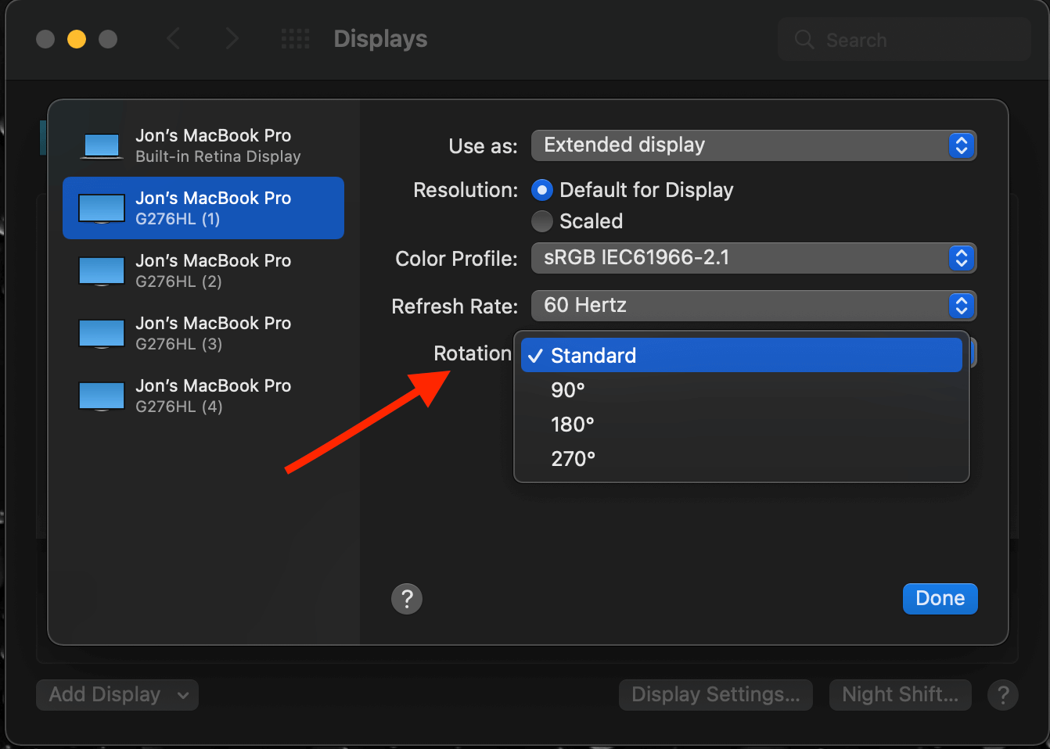The width and height of the screenshot is (1050, 749).
Task: Select Standard rotation option
Action: [741, 355]
